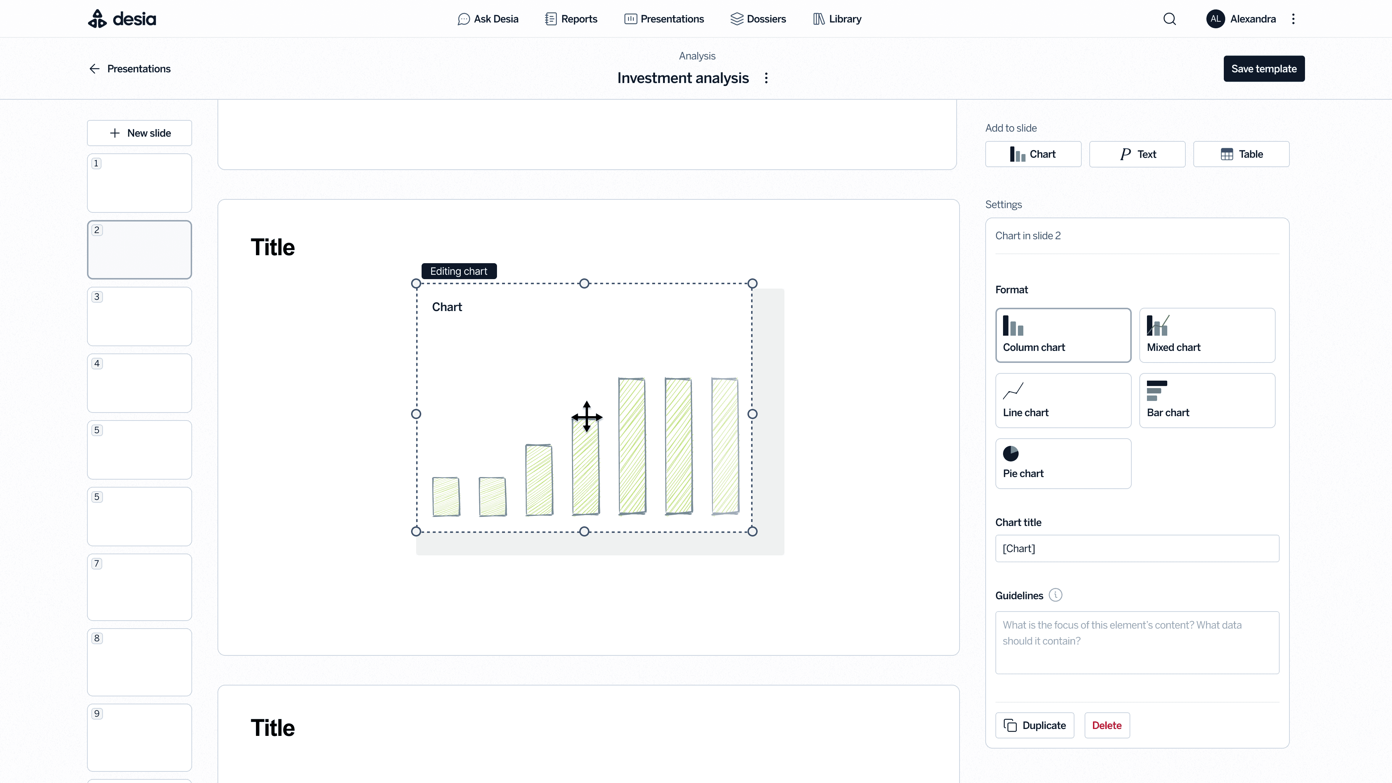The image size is (1392, 783).
Task: Add a Chart to the slide
Action: pos(1033,154)
